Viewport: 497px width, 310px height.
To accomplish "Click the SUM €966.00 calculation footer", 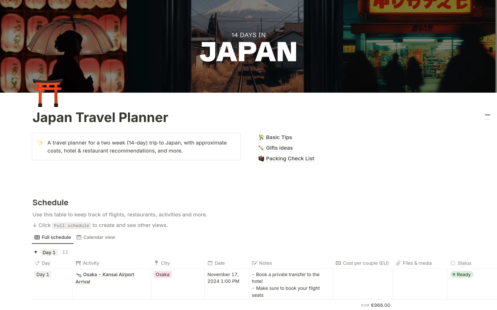I will coord(376,305).
